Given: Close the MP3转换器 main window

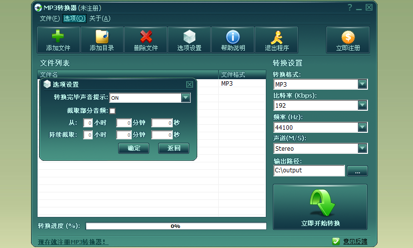Looking at the screenshot, I should 369,8.
